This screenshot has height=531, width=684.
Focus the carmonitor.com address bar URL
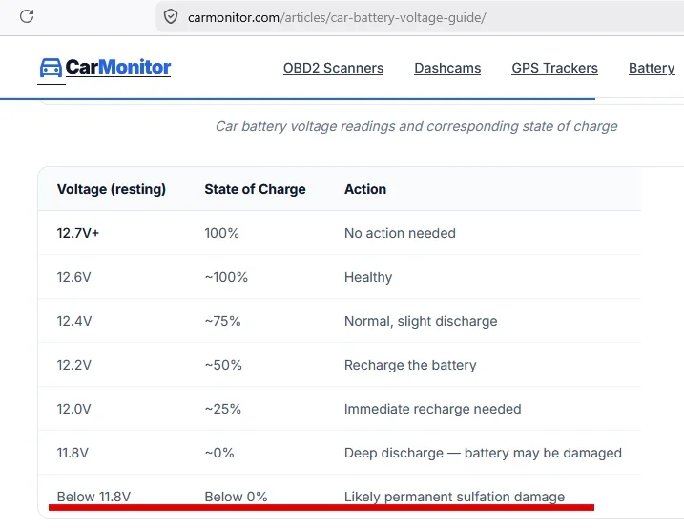click(337, 17)
